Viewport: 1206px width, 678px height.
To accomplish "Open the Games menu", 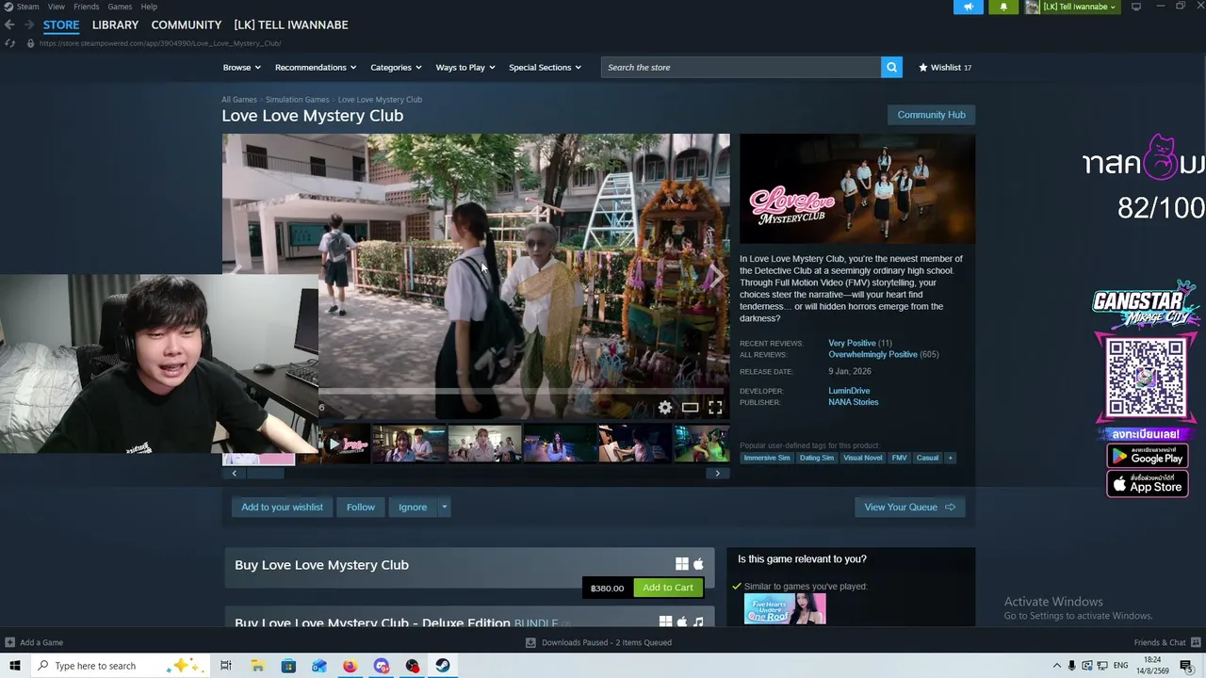I will pyautogui.click(x=120, y=7).
